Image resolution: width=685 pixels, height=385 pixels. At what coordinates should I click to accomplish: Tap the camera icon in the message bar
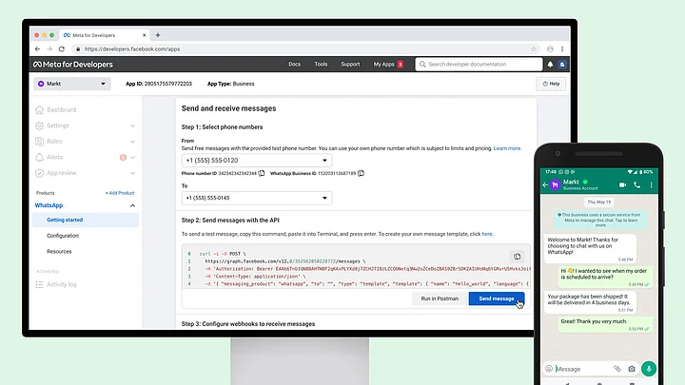pos(631,369)
